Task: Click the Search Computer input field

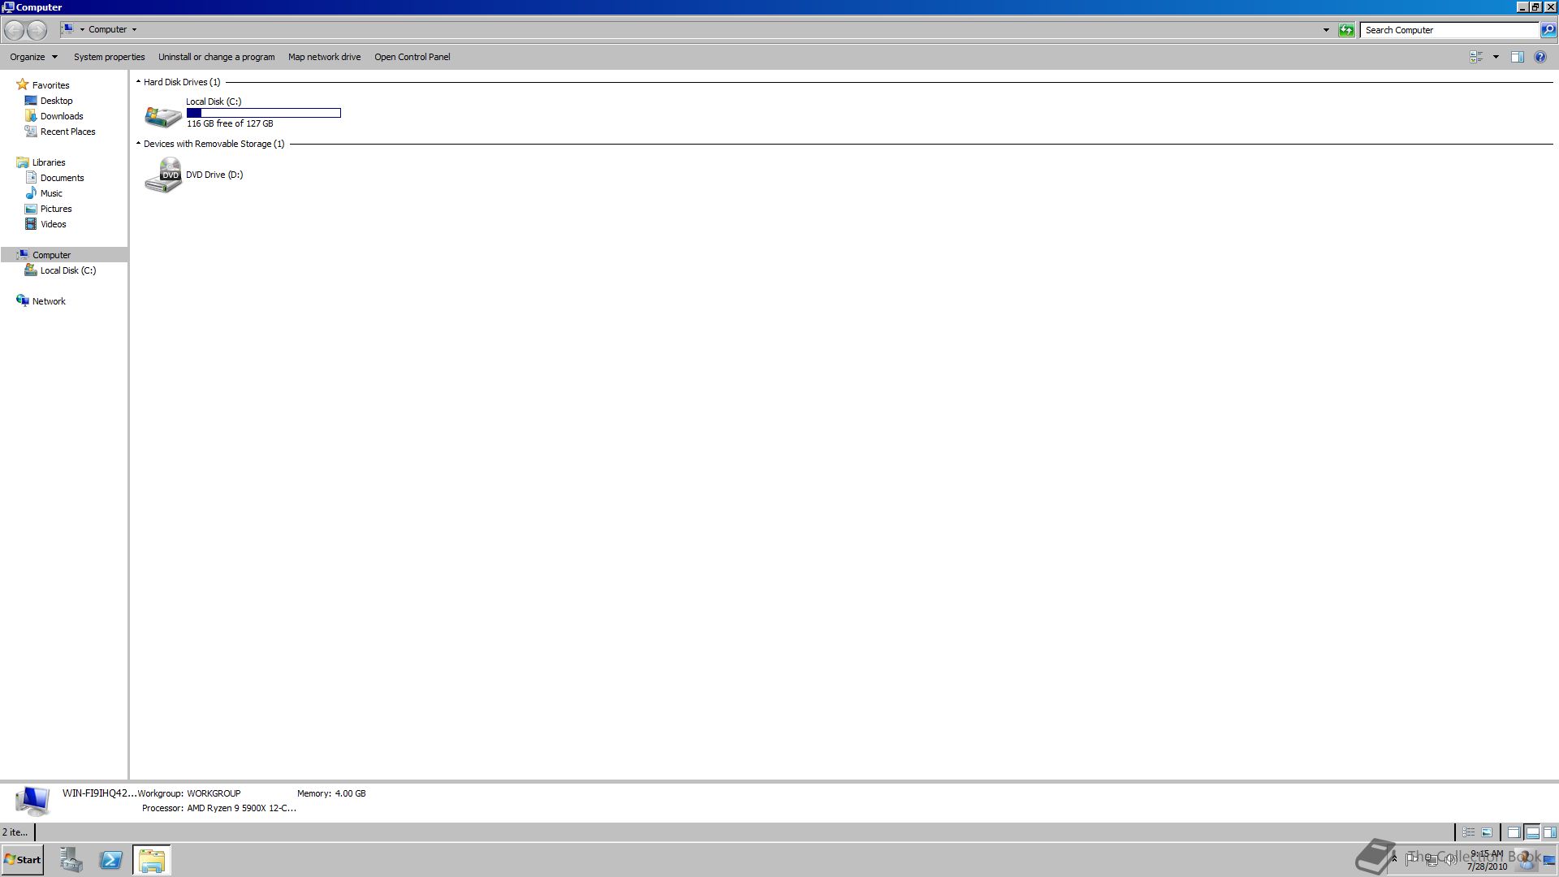Action: pyautogui.click(x=1449, y=30)
